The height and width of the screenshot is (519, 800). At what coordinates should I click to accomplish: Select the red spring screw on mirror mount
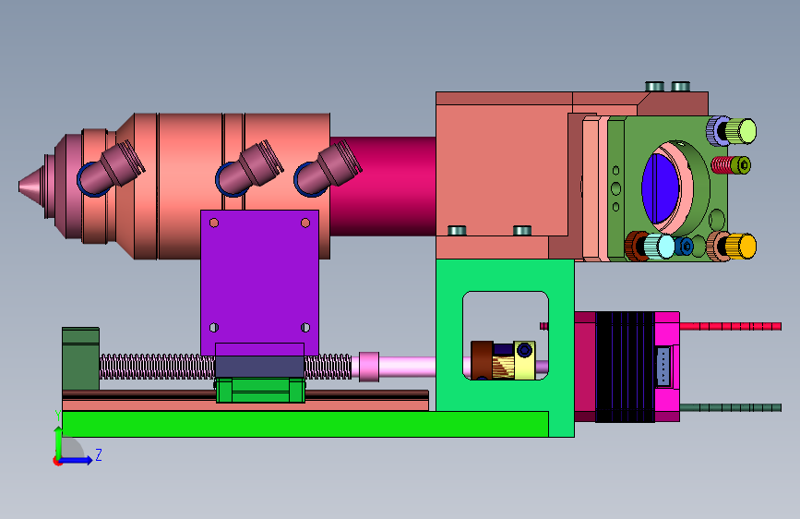tap(731, 165)
